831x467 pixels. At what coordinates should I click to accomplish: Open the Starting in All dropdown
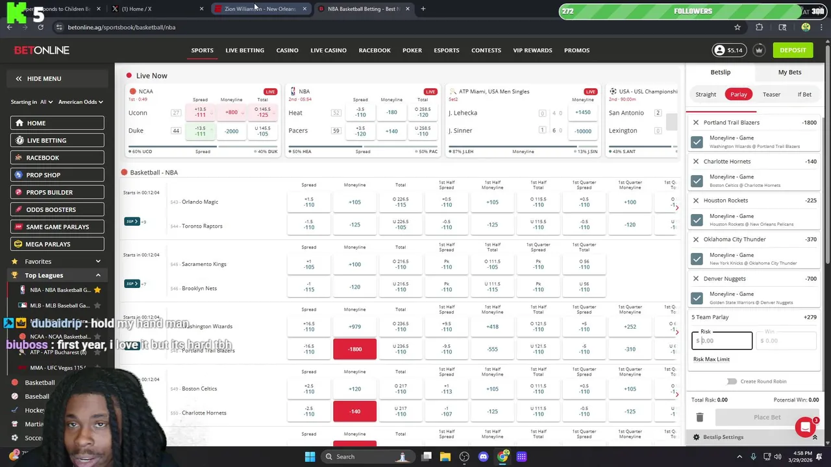pyautogui.click(x=32, y=102)
